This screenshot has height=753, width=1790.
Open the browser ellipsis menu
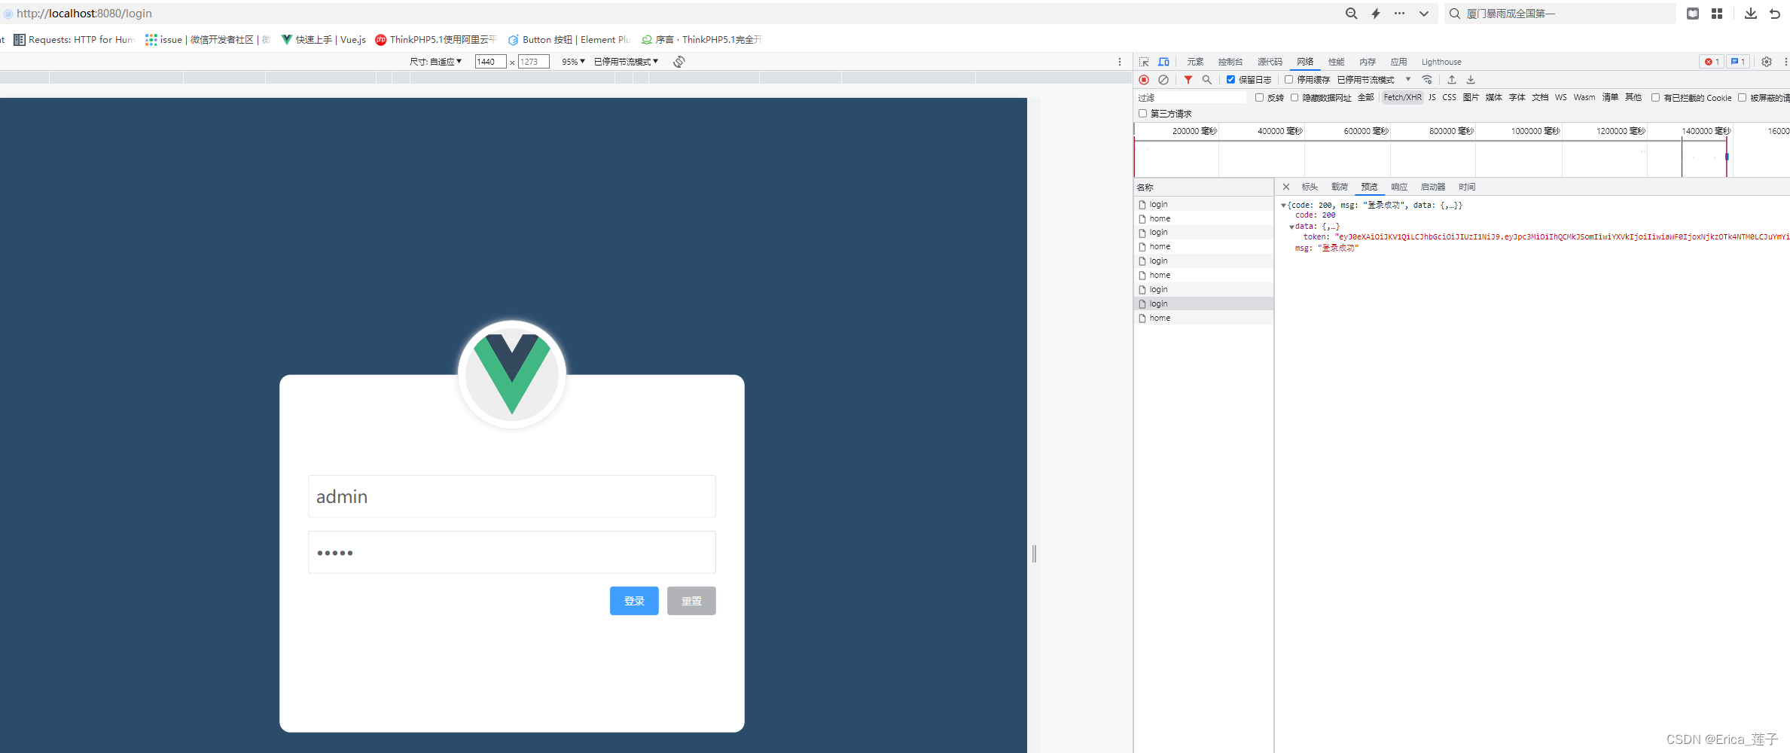pyautogui.click(x=1400, y=14)
